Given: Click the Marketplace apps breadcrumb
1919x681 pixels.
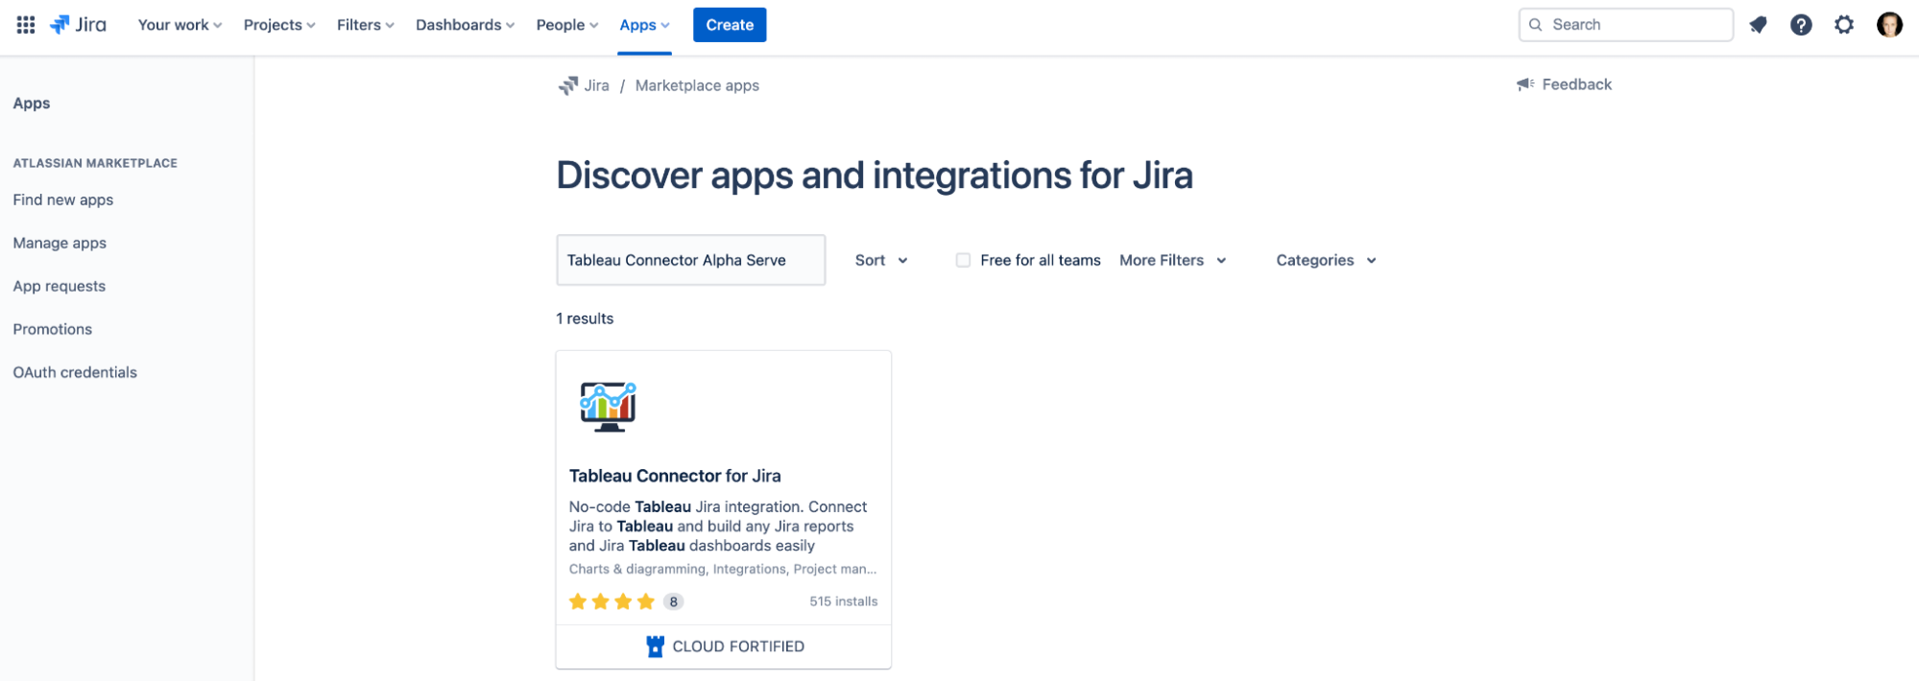Looking at the screenshot, I should point(697,85).
